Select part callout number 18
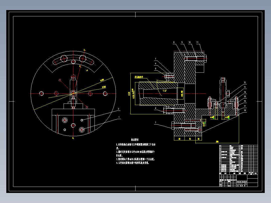Viewport: 271px width, 203px height. point(245,110)
